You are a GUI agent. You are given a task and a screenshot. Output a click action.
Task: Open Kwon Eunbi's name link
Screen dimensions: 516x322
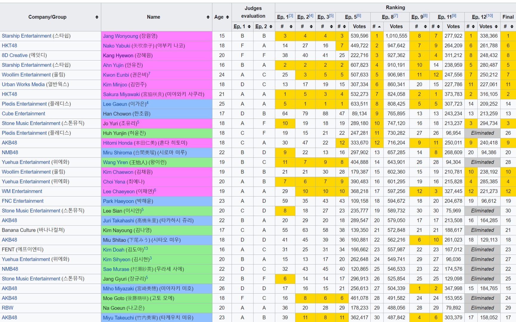[116, 75]
